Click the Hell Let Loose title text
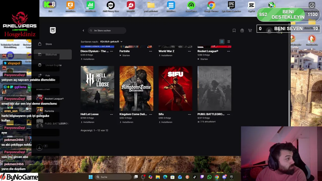322x181 pixels. 90,114
